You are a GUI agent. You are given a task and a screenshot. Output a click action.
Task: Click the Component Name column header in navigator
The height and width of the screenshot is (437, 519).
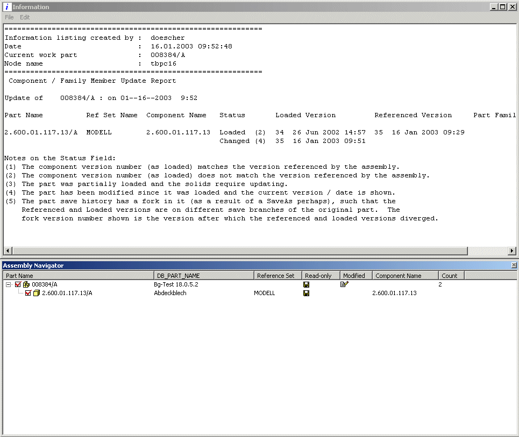406,276
